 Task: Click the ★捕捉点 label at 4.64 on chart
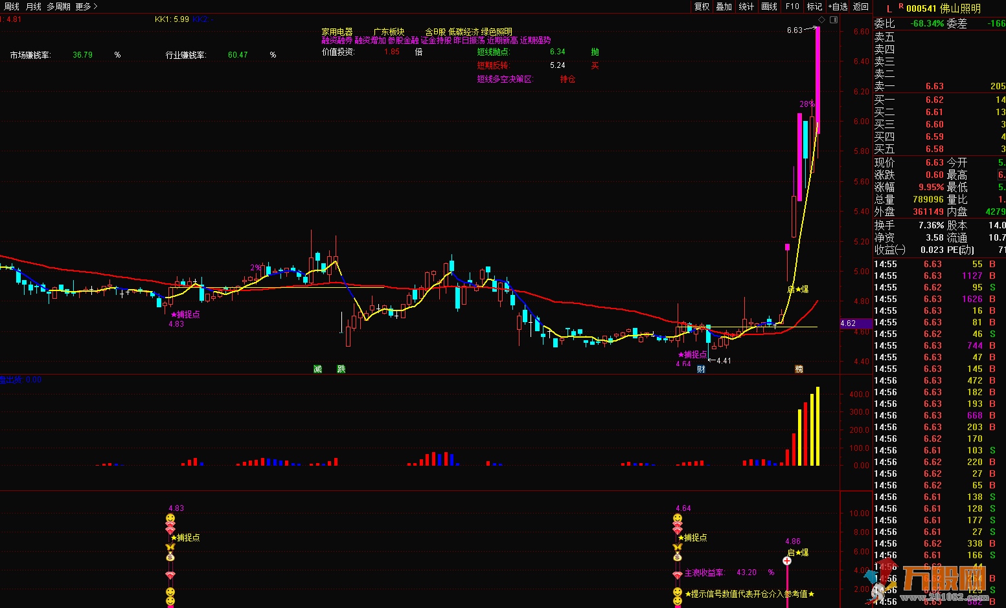[x=692, y=354]
